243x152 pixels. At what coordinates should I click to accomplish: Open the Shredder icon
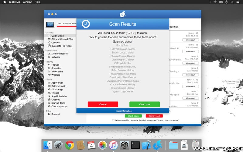pos(49,68)
